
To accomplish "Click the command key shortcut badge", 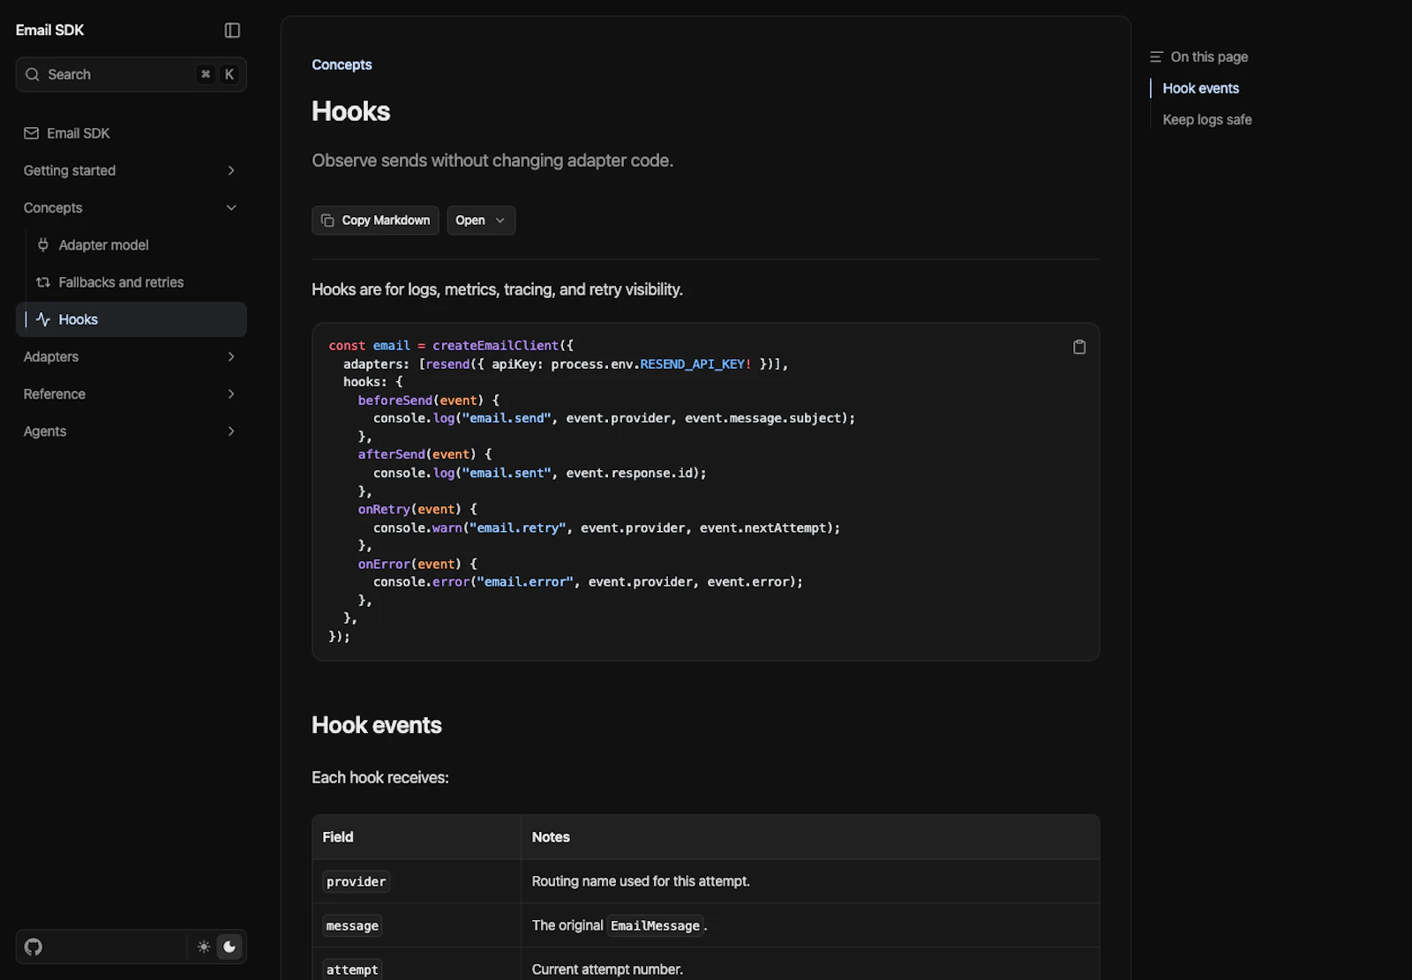I will 206,74.
